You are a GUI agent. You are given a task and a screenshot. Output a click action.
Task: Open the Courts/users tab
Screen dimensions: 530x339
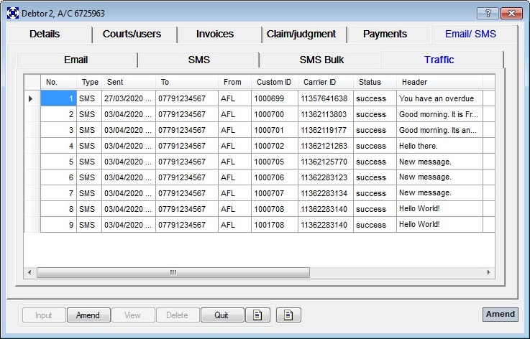click(x=132, y=34)
